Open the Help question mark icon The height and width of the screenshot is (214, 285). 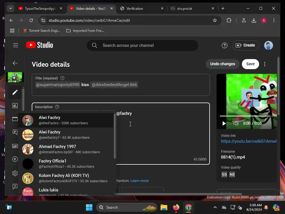tap(225, 45)
